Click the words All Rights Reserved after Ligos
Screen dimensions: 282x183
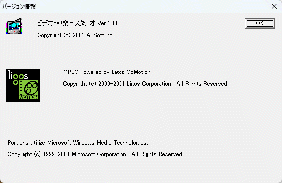pyautogui.click(x=202, y=84)
